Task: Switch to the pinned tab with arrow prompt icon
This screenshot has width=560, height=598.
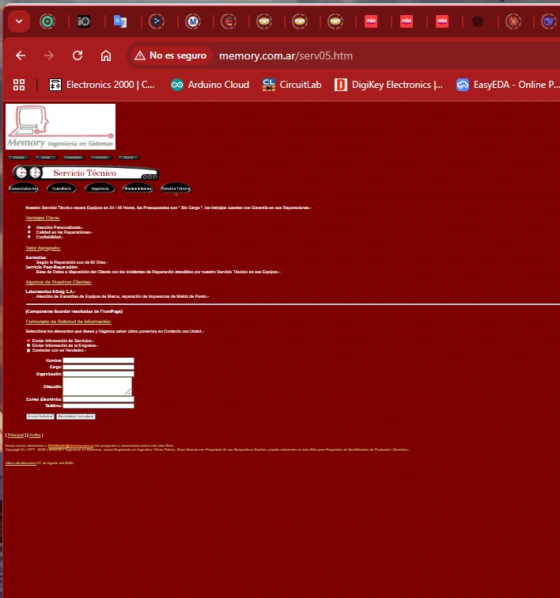Action: coord(156,21)
